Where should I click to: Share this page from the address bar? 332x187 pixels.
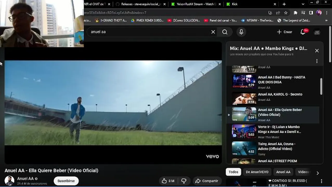click(x=278, y=13)
